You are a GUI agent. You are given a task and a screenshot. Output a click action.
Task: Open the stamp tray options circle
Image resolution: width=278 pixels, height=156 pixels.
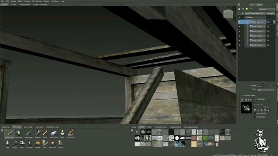coord(132,130)
